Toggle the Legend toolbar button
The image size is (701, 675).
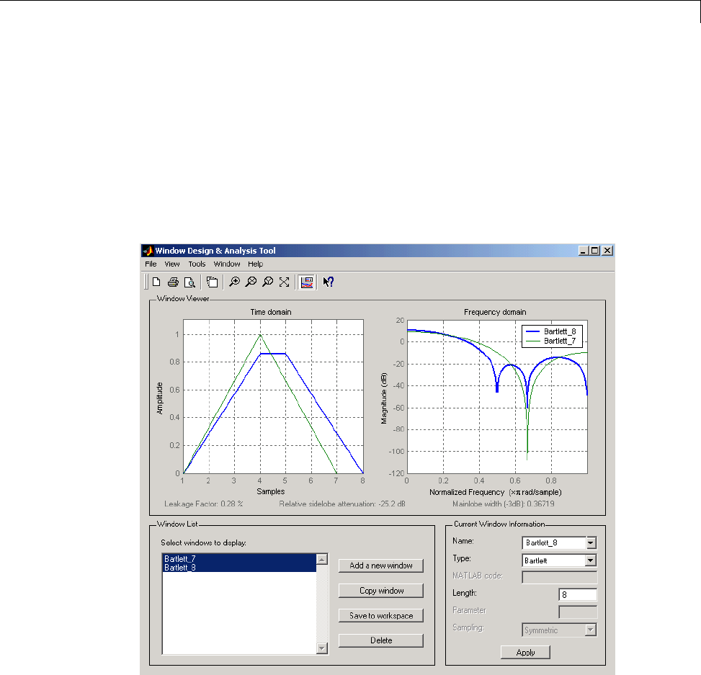307,282
